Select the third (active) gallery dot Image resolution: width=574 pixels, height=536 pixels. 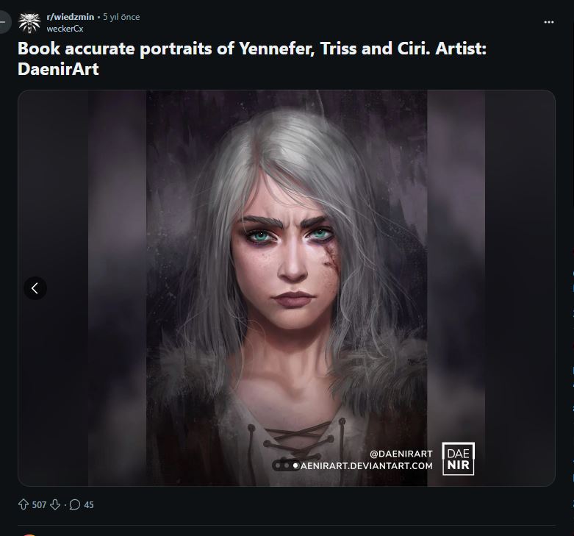pos(295,465)
